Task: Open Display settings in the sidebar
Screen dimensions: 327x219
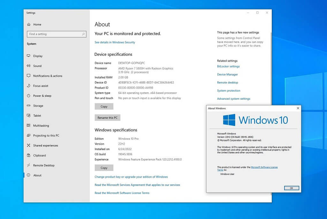Action: click(x=38, y=56)
